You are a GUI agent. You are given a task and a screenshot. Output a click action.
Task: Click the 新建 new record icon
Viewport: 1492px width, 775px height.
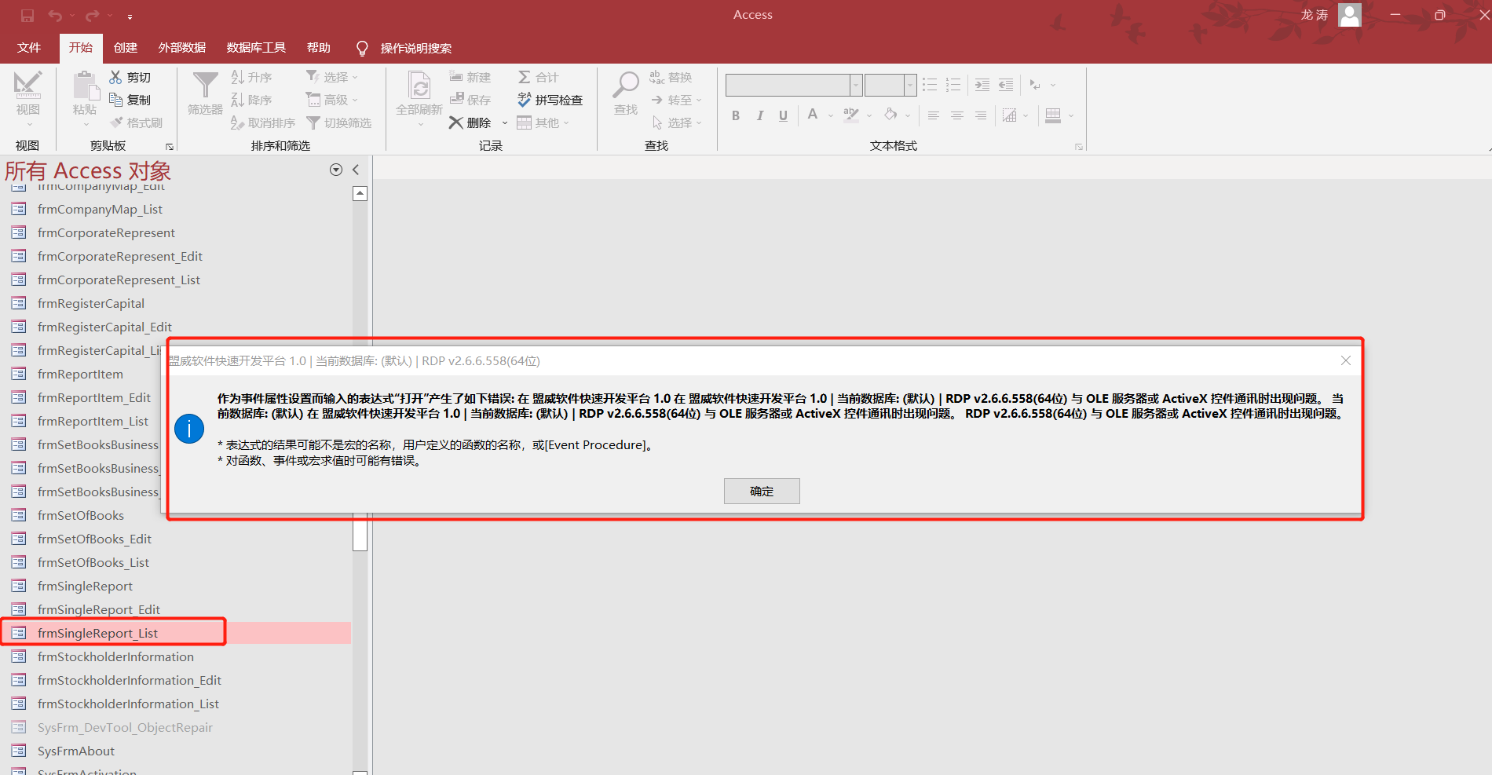point(456,77)
